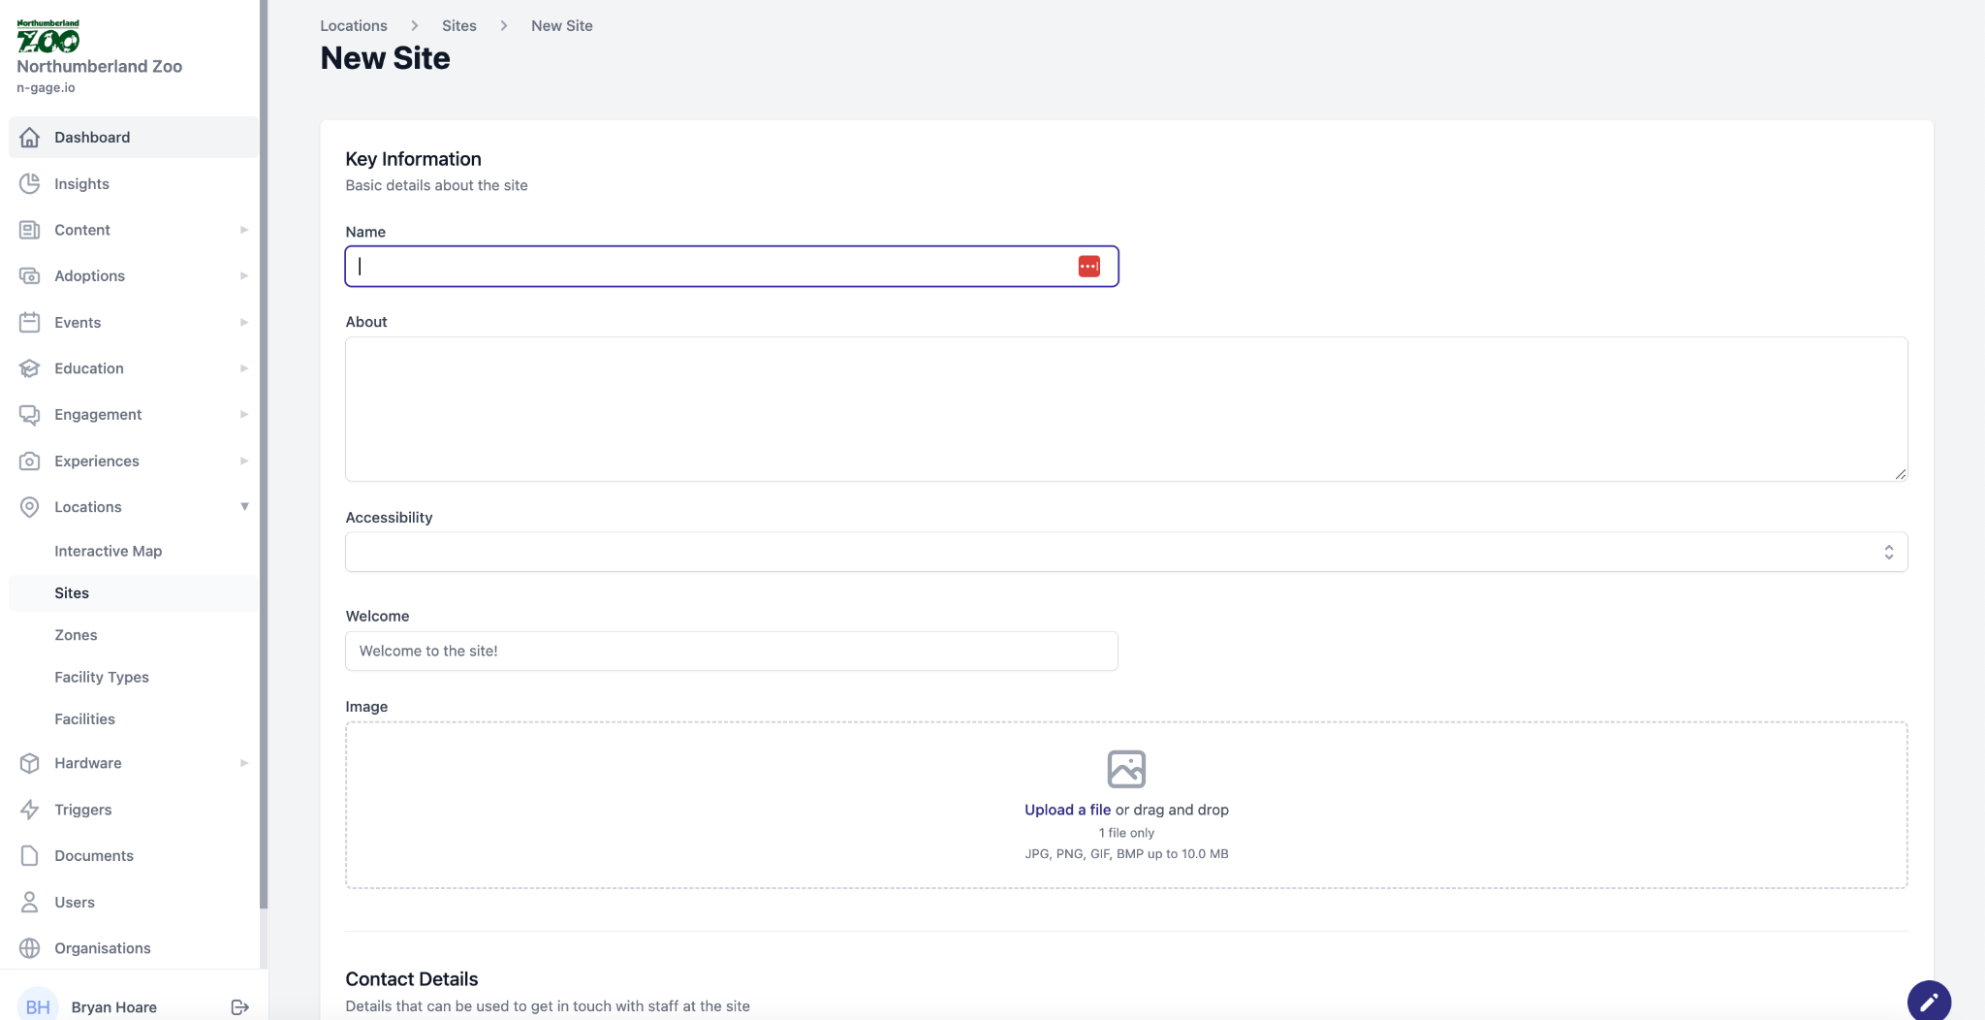
Task: Click the Dashboard home icon
Action: pos(30,138)
